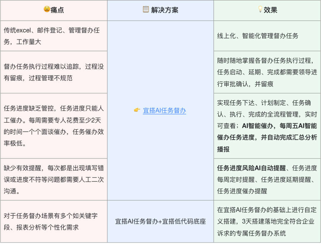
Task: Click cell starting 督办任务执行过程难以追踪
Action: click(x=54, y=72)
